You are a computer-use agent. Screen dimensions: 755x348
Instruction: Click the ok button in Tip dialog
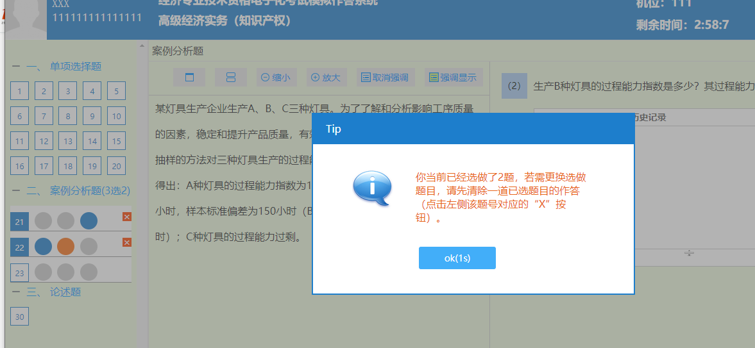pyautogui.click(x=457, y=258)
